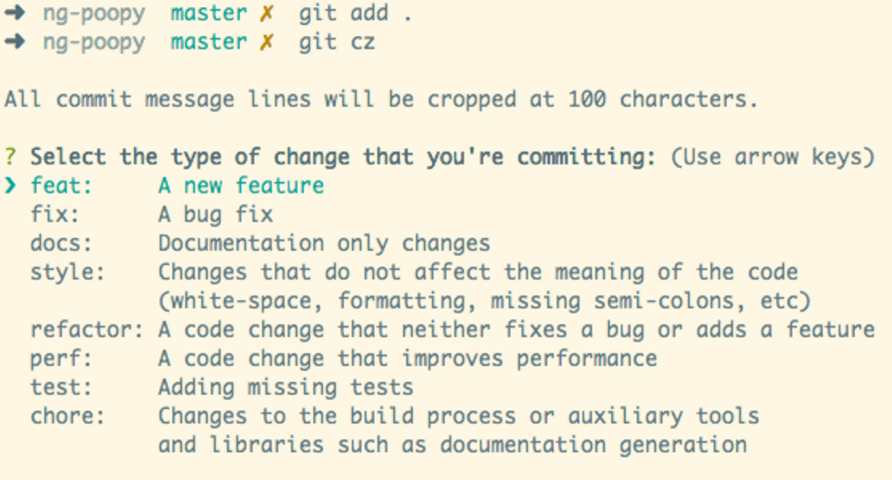
Task: Click the "ng-poopy" directory name on the second line
Action: [94, 42]
